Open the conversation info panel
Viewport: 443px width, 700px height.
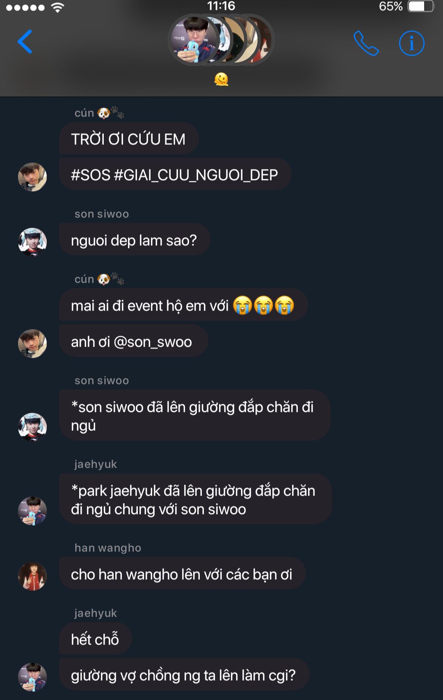point(411,43)
